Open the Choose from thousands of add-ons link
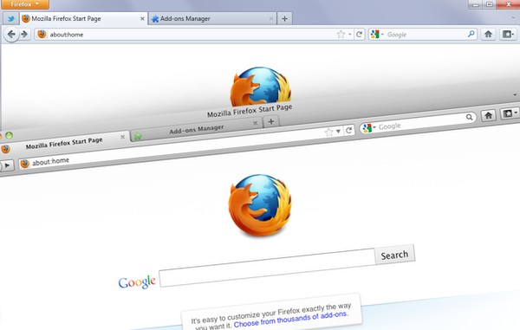This screenshot has height=330, width=520. coord(291,320)
